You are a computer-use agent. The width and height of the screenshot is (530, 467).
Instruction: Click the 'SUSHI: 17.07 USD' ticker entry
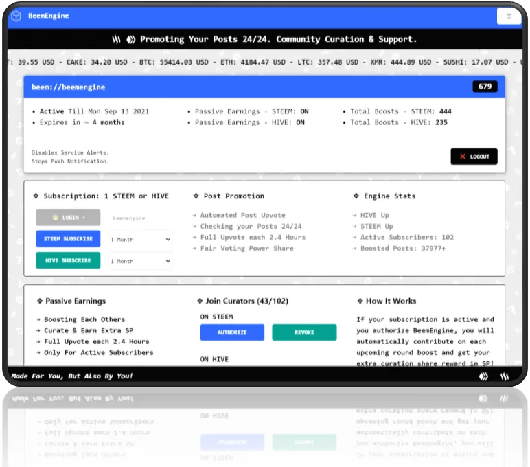pyautogui.click(x=476, y=62)
